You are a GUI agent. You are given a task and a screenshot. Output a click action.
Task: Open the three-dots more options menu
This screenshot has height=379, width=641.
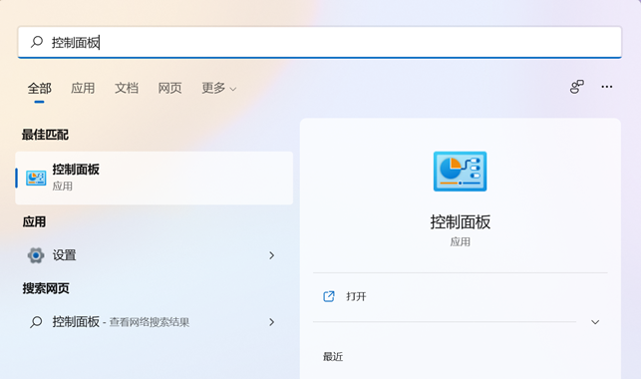pos(607,87)
